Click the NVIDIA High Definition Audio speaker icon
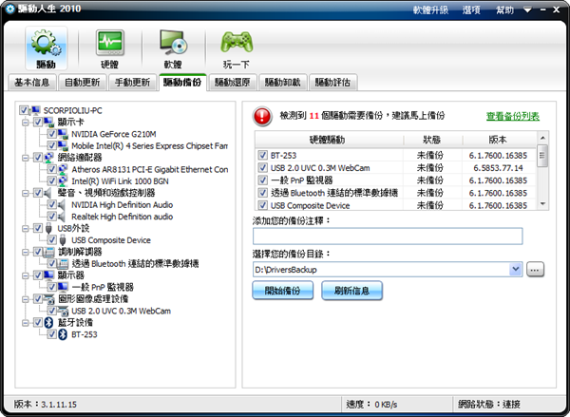 62,204
